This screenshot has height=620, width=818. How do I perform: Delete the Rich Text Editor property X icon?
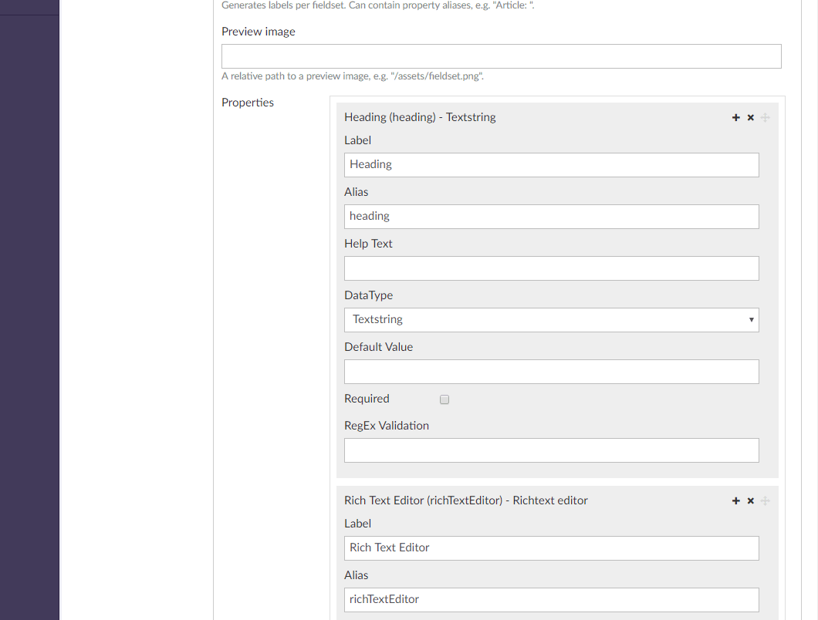(x=750, y=500)
